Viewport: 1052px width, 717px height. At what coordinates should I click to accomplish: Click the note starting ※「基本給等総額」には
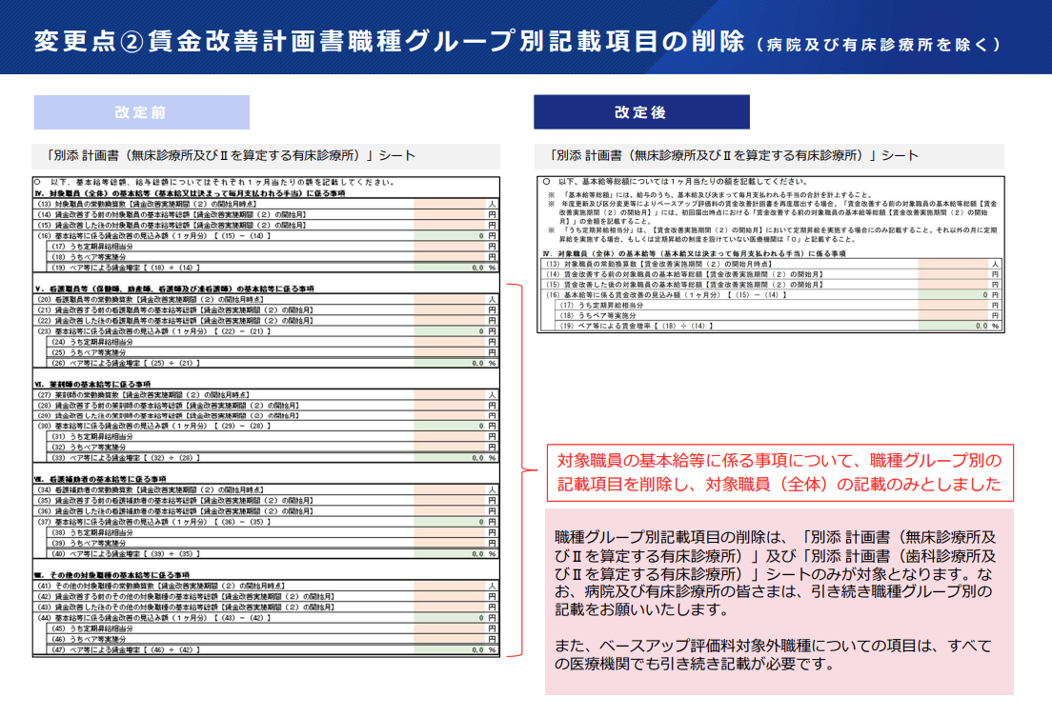coord(709,195)
